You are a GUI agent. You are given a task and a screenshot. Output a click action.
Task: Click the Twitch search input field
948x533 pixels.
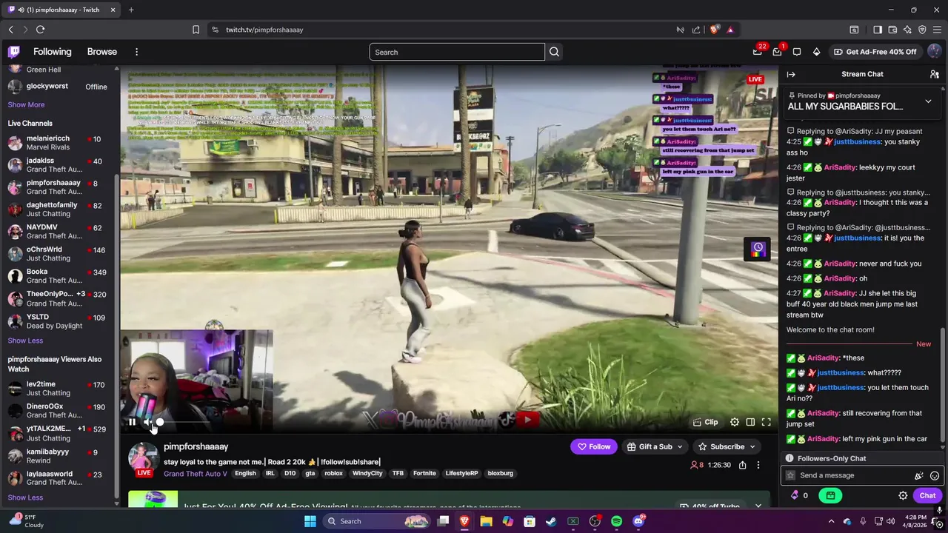457,52
